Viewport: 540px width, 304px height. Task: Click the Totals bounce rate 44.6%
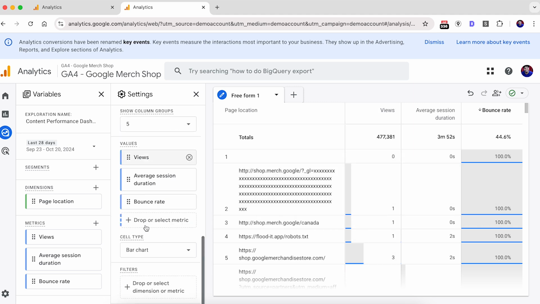(503, 137)
